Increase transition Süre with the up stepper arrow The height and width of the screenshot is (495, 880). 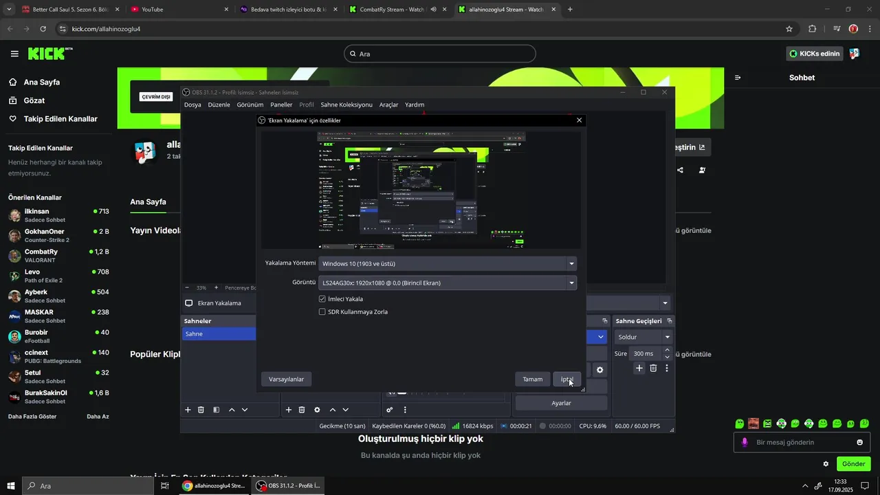(x=667, y=350)
